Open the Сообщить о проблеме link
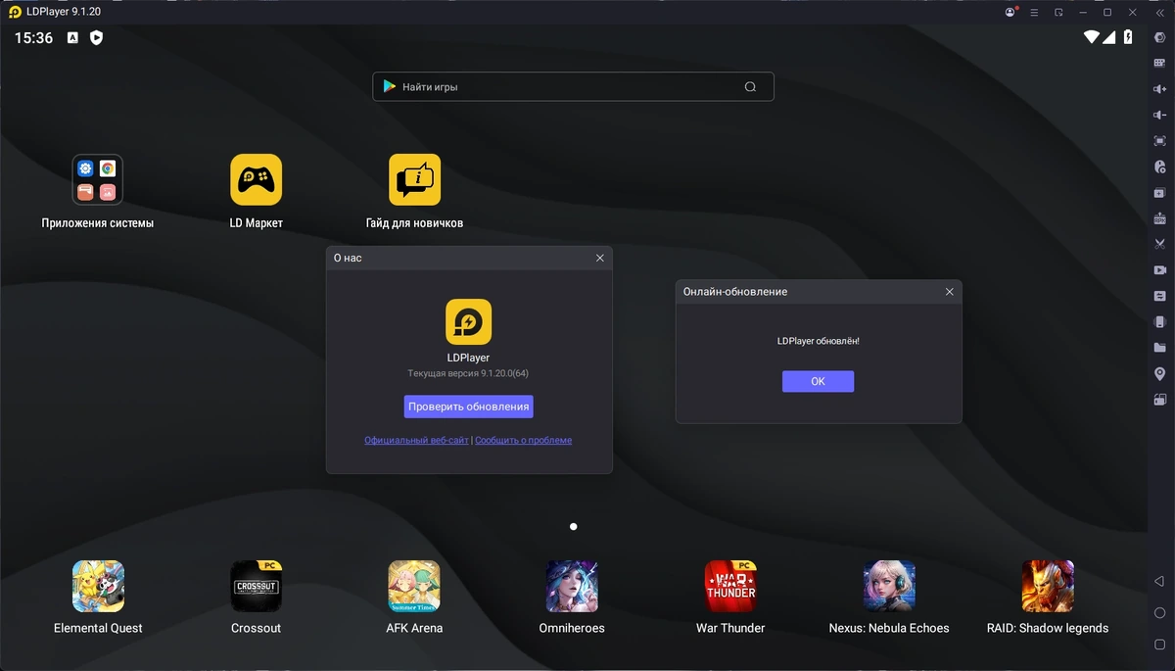Screen dimensions: 1175x671 coord(524,441)
